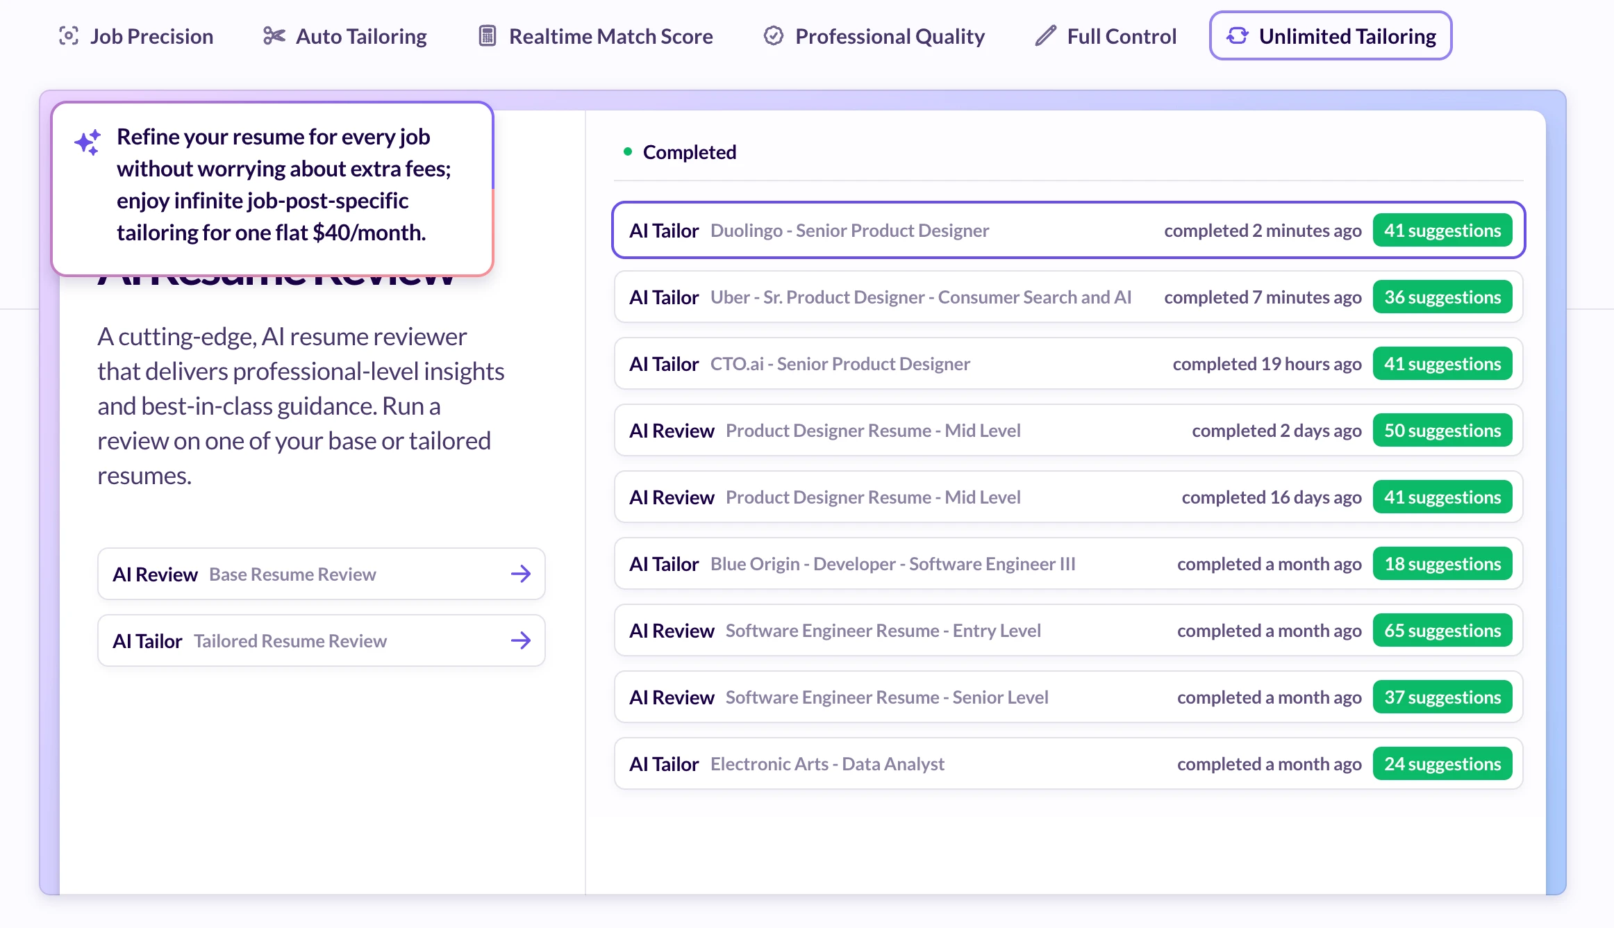The height and width of the screenshot is (928, 1614).
Task: Click the 65 suggestions green badge
Action: pyautogui.click(x=1442, y=631)
